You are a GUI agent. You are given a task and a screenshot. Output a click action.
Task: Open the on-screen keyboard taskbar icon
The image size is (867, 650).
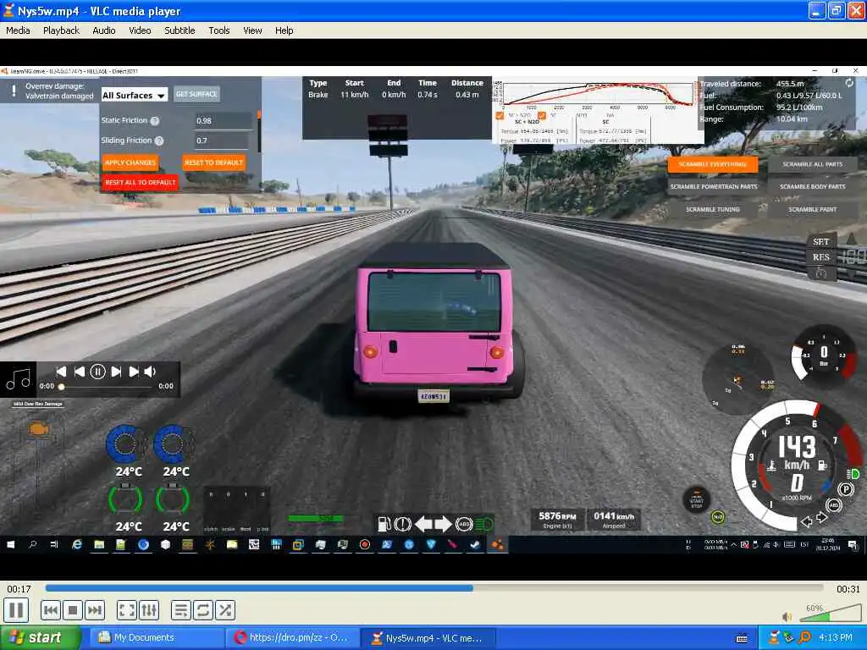click(742, 638)
